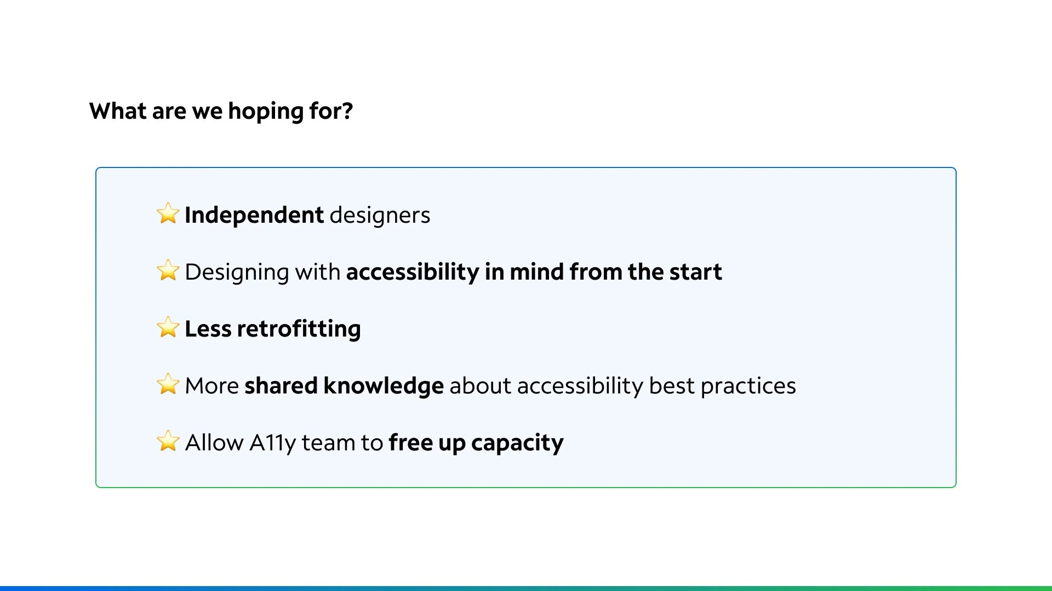Click the slide title What are we hoping for?

click(221, 111)
